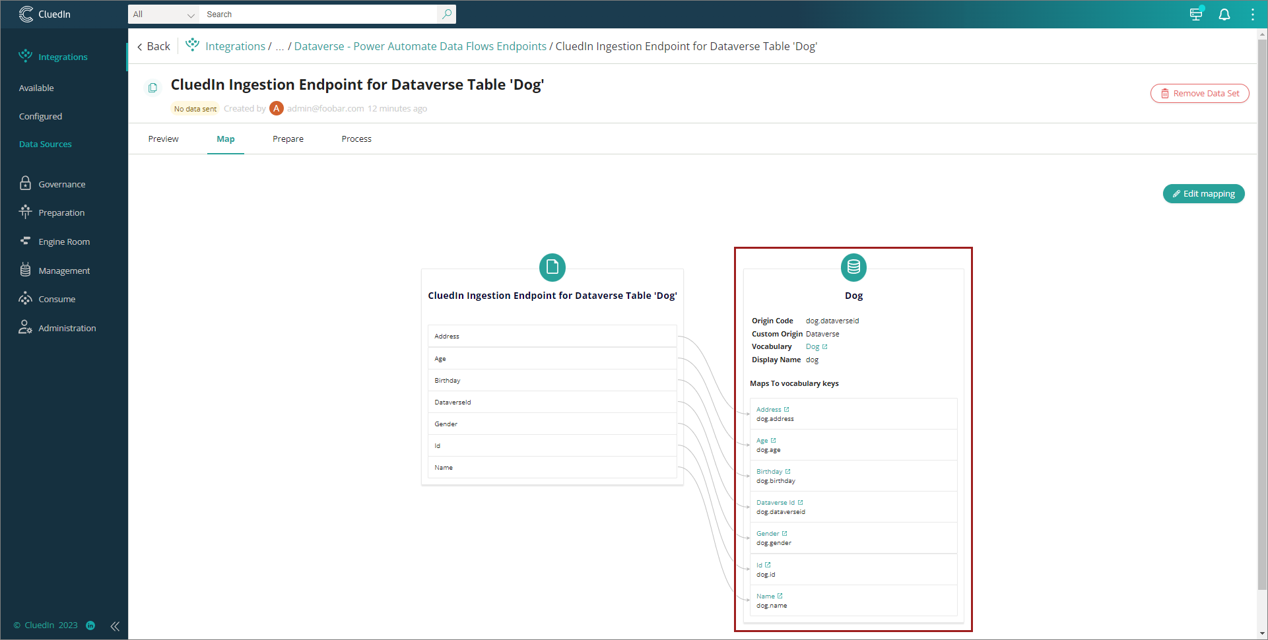1268x640 pixels.
Task: Open external link icon next to Dog vocabulary
Action: tap(824, 346)
